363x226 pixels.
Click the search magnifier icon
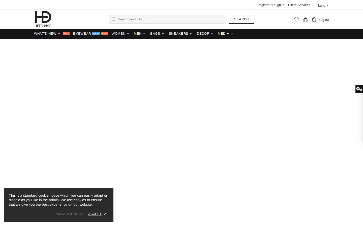114,19
